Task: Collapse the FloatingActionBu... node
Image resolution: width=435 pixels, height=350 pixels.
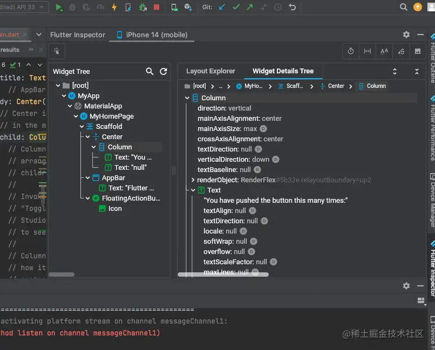Action: click(x=87, y=198)
